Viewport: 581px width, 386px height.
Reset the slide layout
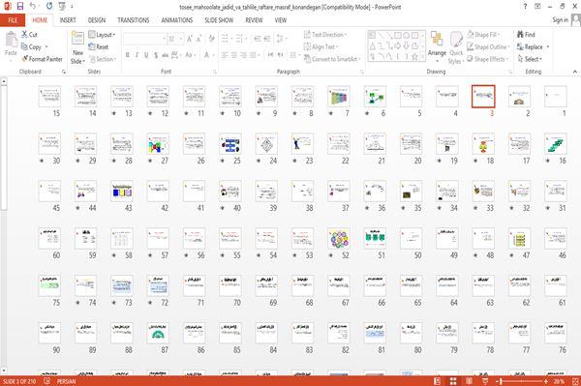click(x=99, y=46)
